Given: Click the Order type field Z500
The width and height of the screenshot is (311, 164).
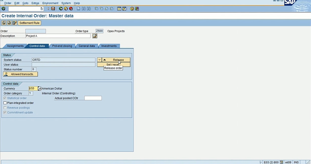Looking at the screenshot, I should 99,31.
